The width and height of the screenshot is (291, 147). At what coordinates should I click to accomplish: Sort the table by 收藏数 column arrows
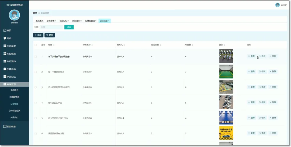pyautogui.click(x=192, y=45)
